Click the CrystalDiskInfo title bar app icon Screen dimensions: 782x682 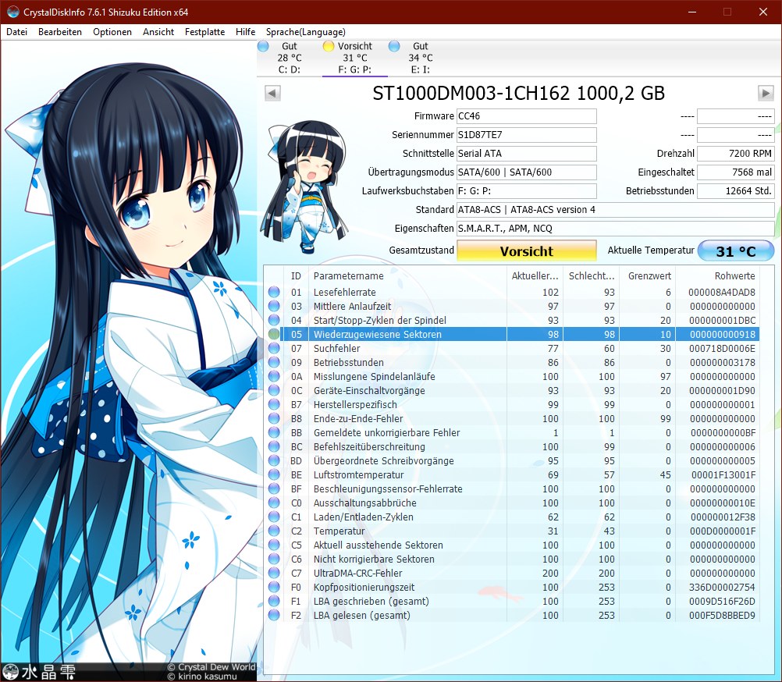(12, 12)
